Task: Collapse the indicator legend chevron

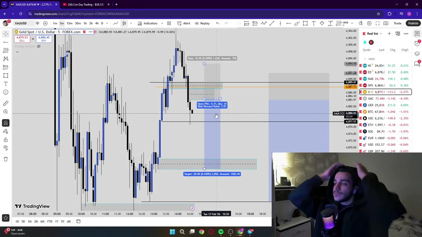Action: click(17, 52)
